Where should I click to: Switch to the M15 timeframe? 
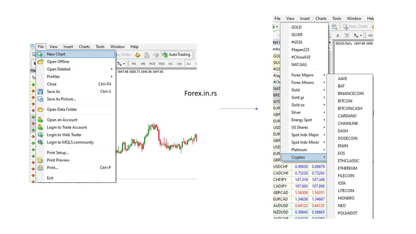152,64
